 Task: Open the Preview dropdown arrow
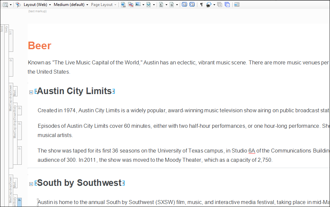point(11,5)
